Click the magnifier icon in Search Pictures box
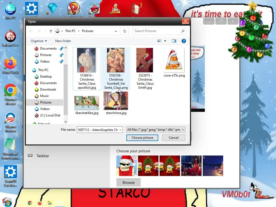Viewport: 276px width, 207px height. pyautogui.click(x=183, y=31)
